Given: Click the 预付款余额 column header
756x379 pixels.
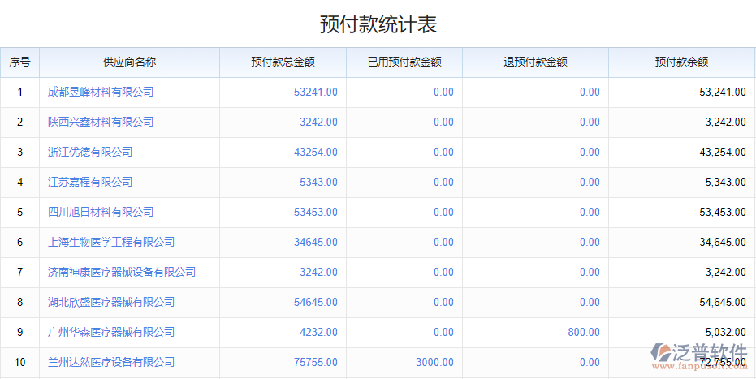Looking at the screenshot, I should pyautogui.click(x=681, y=62).
